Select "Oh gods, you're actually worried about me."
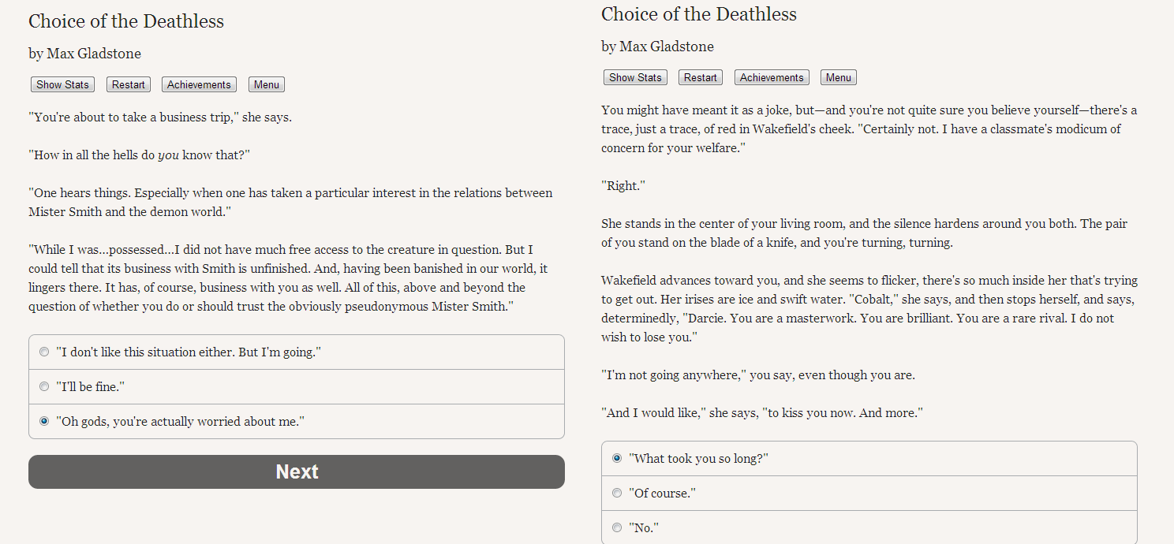Image resolution: width=1174 pixels, height=544 pixels. (x=44, y=422)
